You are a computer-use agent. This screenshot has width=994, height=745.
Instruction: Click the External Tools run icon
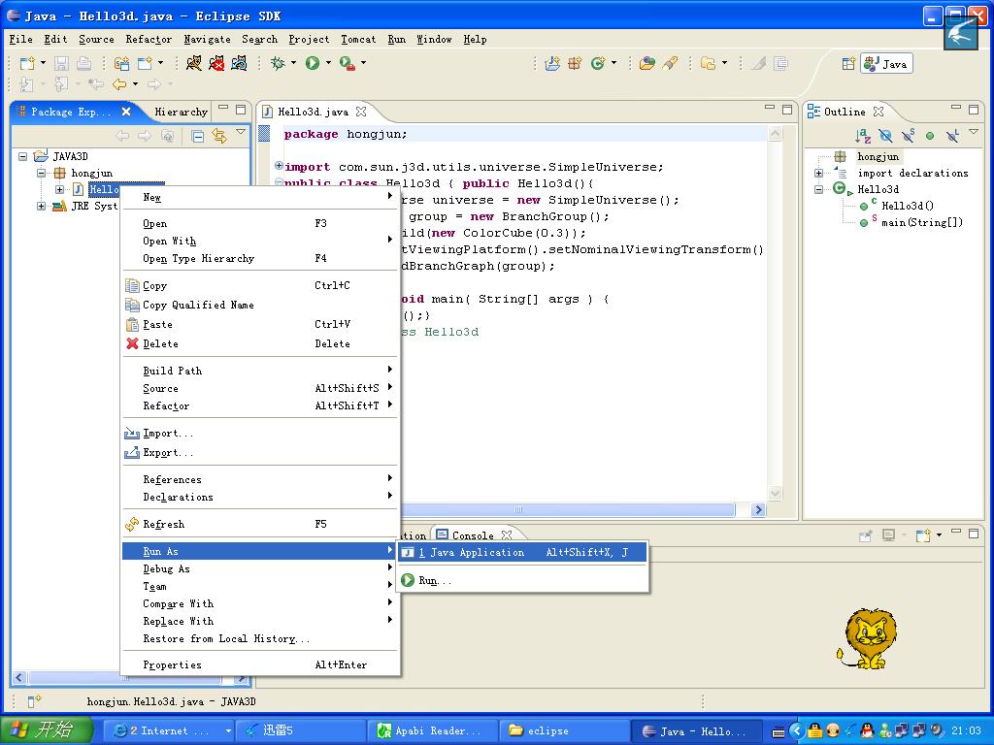347,63
